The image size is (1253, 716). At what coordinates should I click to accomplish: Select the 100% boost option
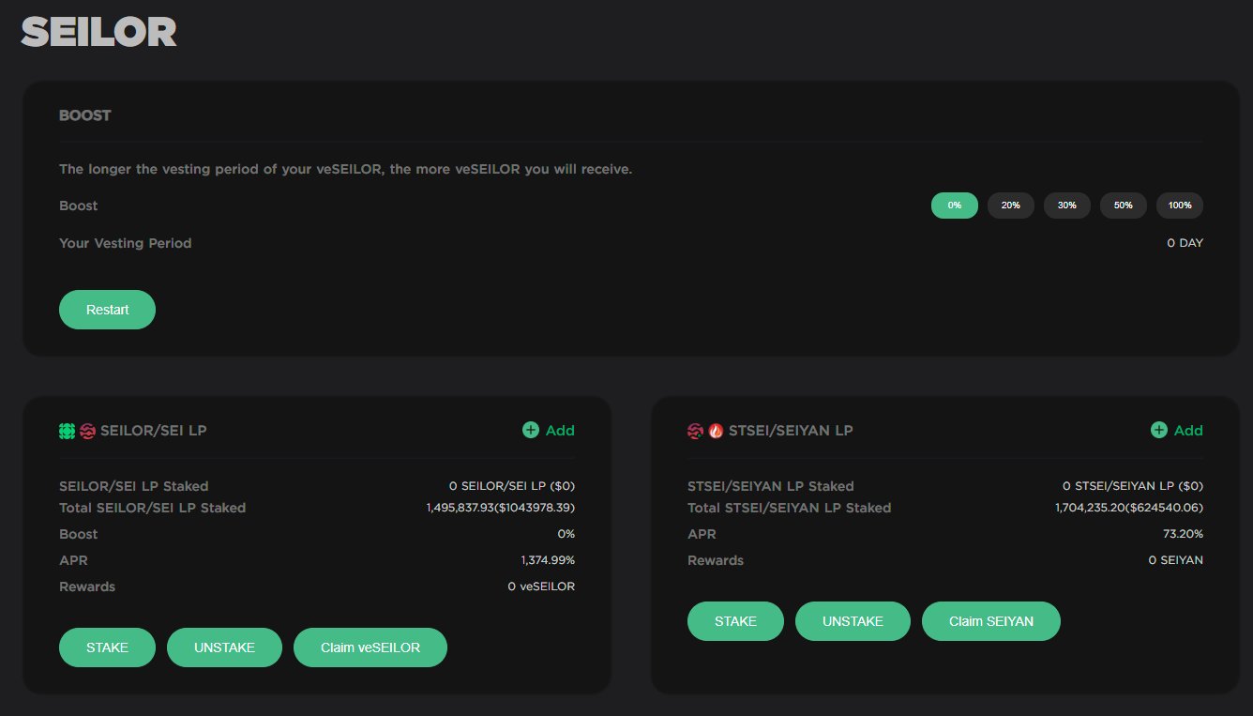click(1179, 205)
